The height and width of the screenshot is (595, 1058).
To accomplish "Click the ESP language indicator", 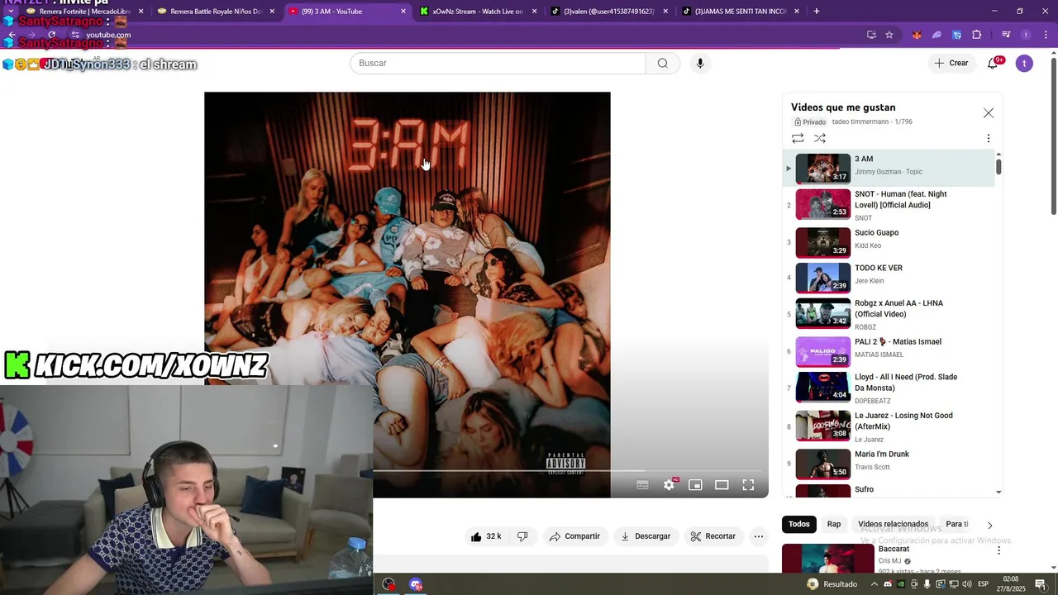I will click(x=984, y=584).
